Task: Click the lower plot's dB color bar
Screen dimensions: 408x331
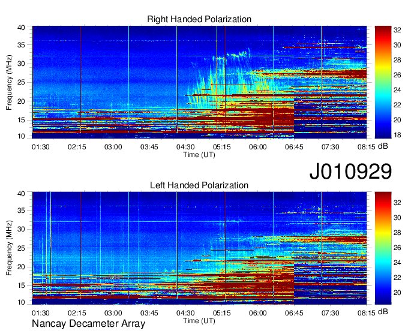Action: click(x=383, y=248)
